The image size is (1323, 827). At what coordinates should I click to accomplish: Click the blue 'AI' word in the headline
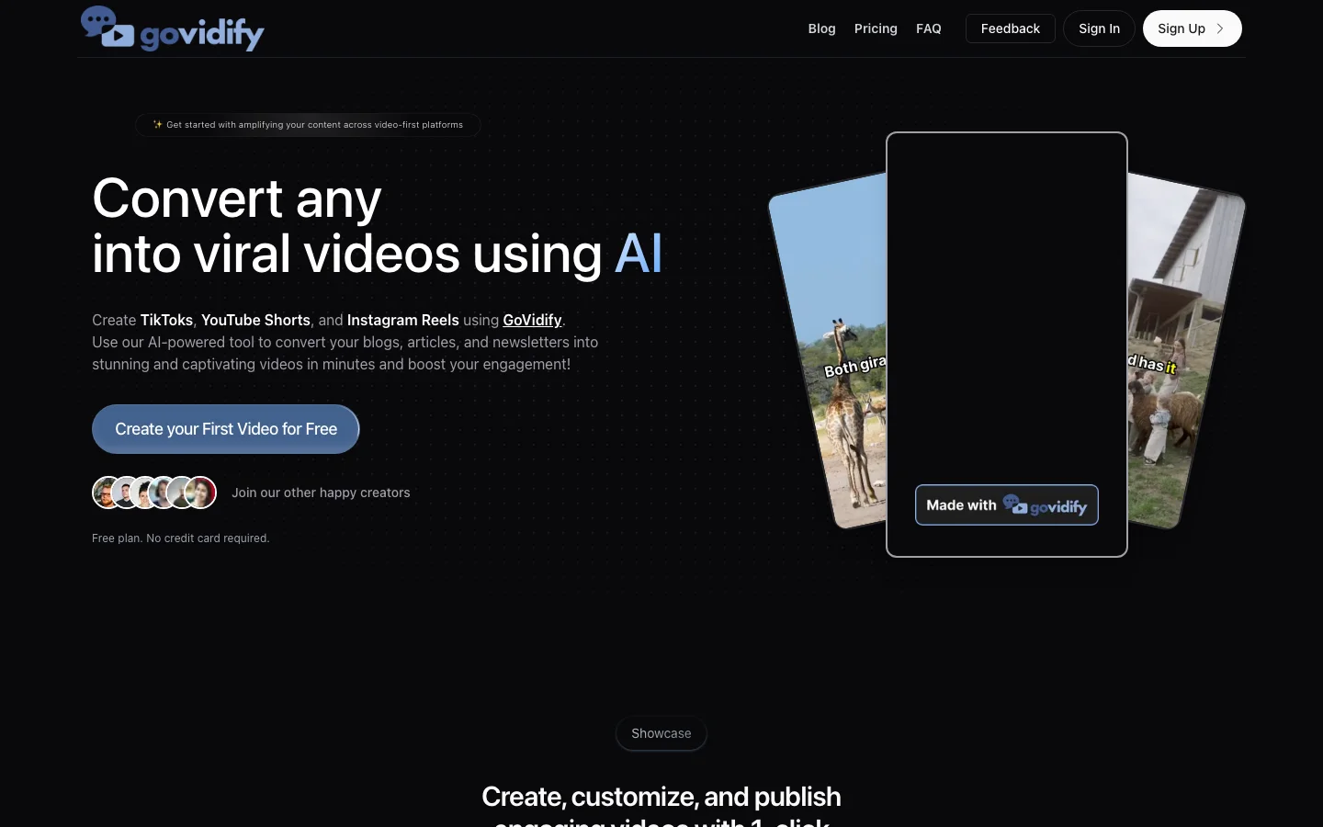pyautogui.click(x=639, y=254)
